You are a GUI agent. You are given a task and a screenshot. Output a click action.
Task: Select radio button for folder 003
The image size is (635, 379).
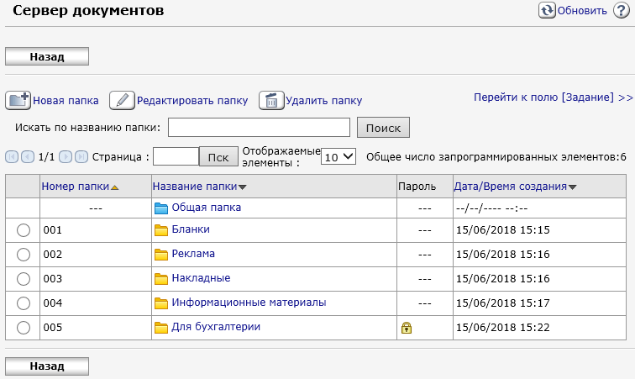click(24, 279)
